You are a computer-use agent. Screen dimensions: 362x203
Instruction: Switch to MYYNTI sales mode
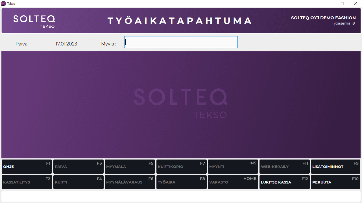233,167
